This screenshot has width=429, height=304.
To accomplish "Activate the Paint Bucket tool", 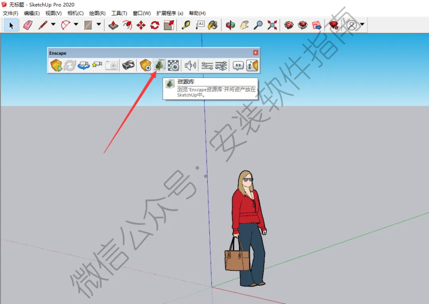I will 213,25.
